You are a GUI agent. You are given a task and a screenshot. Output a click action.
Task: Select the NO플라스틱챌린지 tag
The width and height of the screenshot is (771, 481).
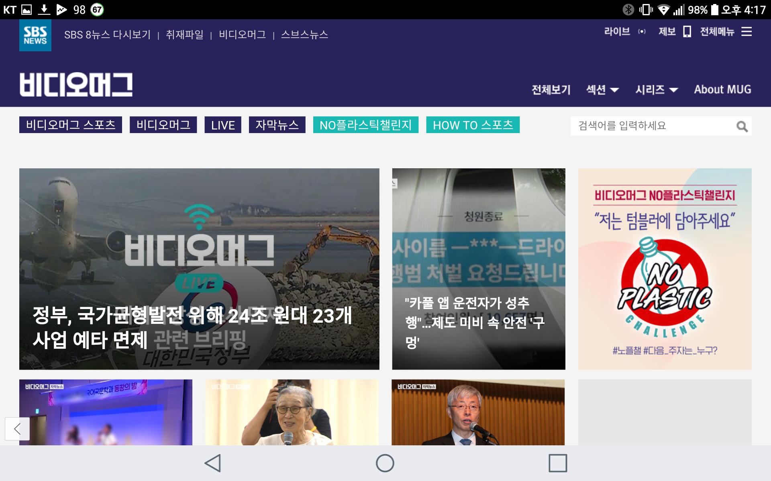(x=366, y=125)
